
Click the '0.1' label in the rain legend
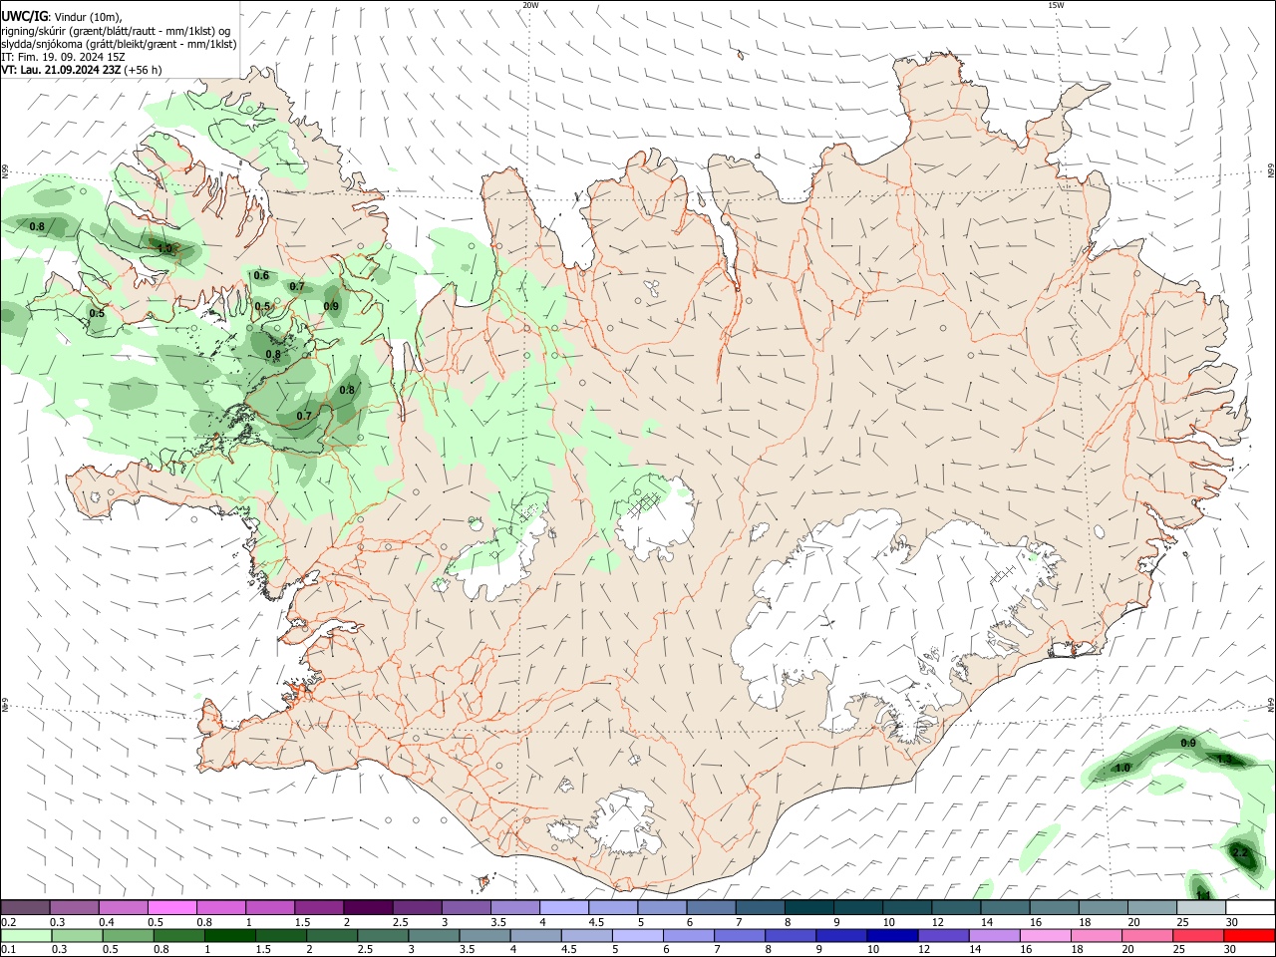click(8, 950)
